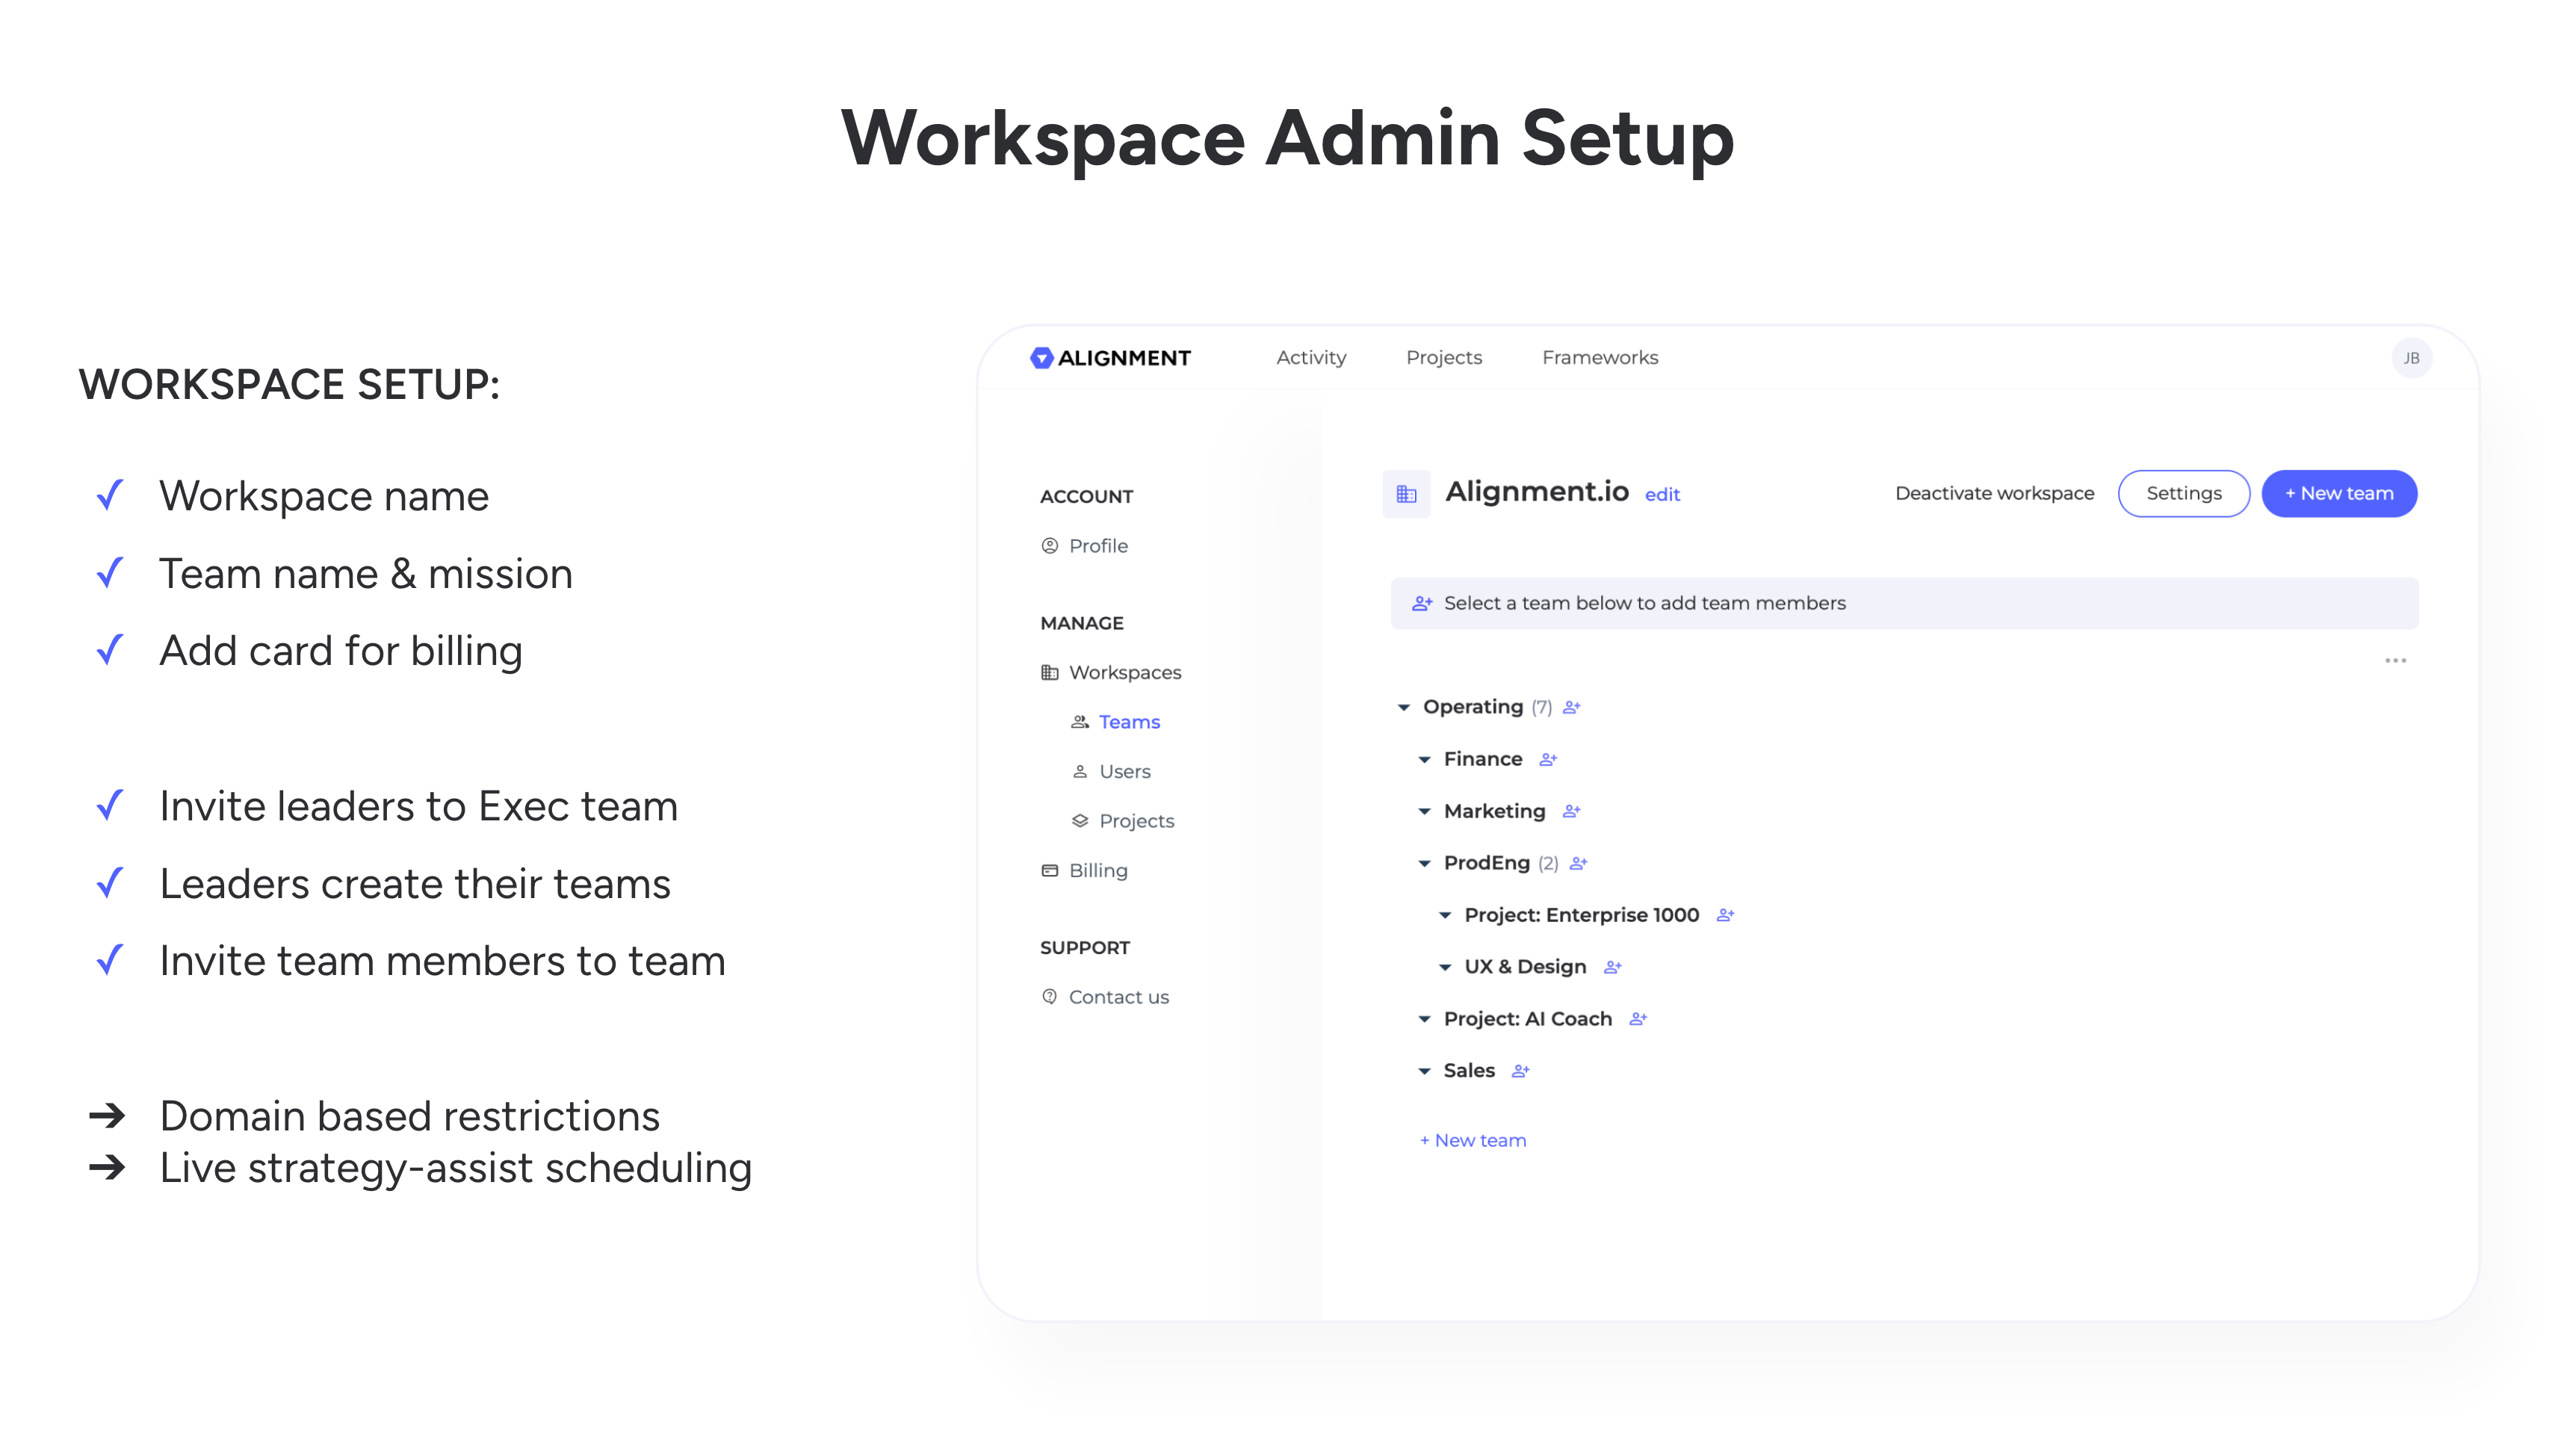Open the three-dot options menu above teams
The image size is (2576, 1445).
2395,660
